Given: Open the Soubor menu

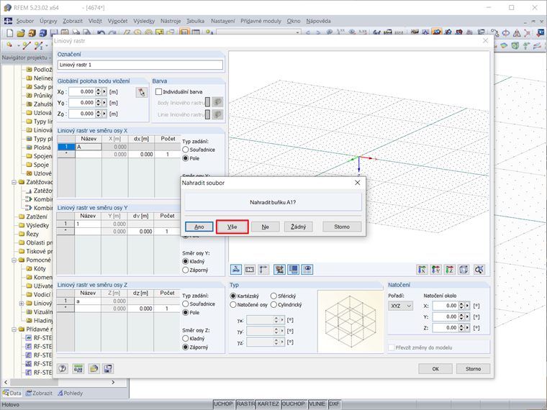Looking at the screenshot, I should coord(24,21).
